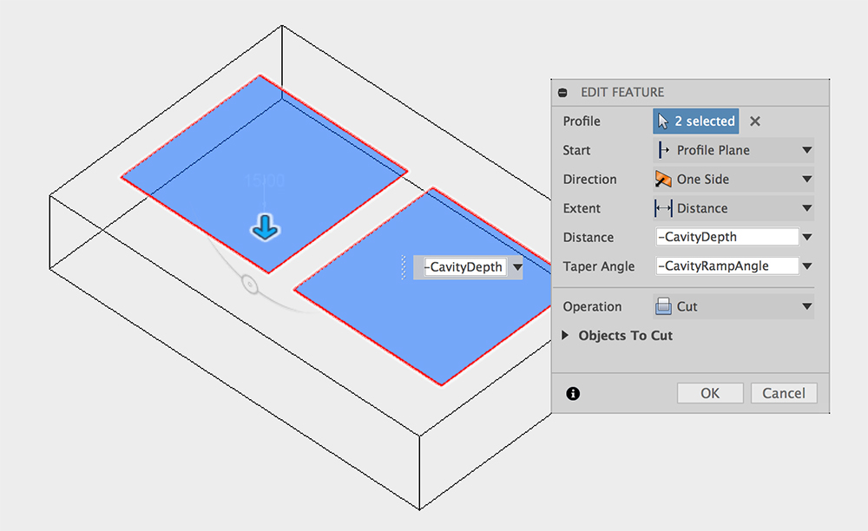Cancel the Edit Feature dialog
This screenshot has height=531, width=868.
point(784,393)
